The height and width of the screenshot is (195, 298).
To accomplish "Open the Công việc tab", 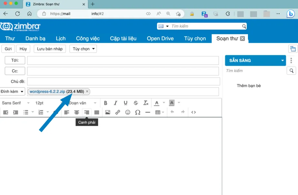I will point(87,38).
